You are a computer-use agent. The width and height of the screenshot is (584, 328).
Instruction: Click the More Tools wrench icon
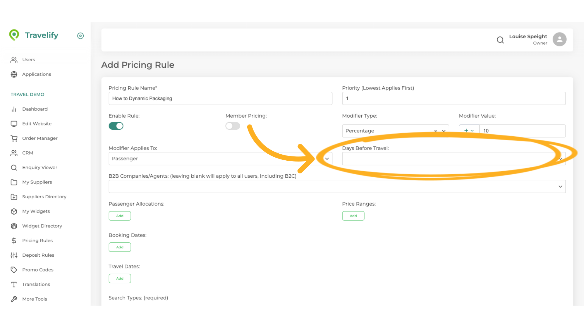click(x=14, y=299)
